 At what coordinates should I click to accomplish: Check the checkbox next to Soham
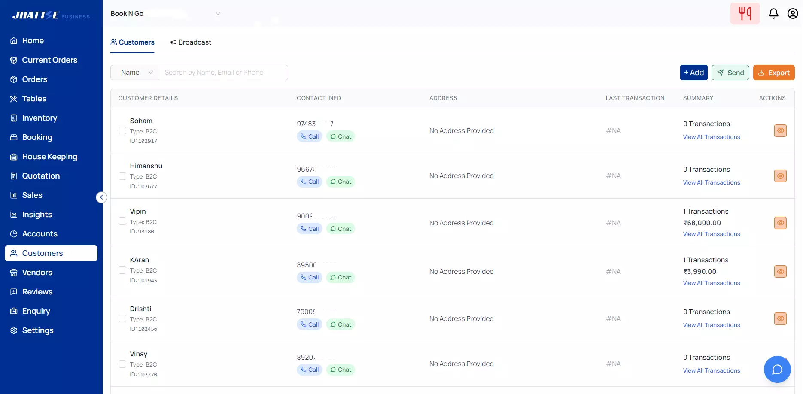tap(122, 130)
